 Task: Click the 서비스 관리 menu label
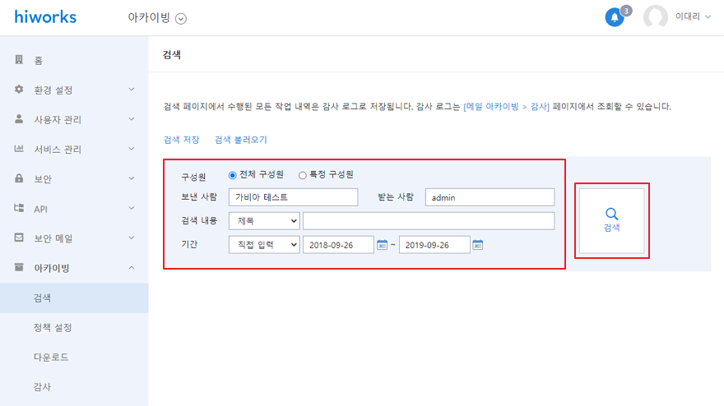(x=58, y=149)
